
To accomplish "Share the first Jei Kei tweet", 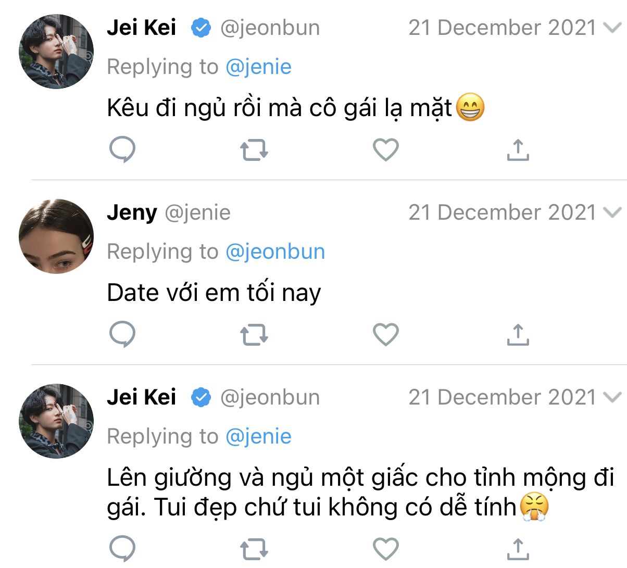I will (518, 150).
